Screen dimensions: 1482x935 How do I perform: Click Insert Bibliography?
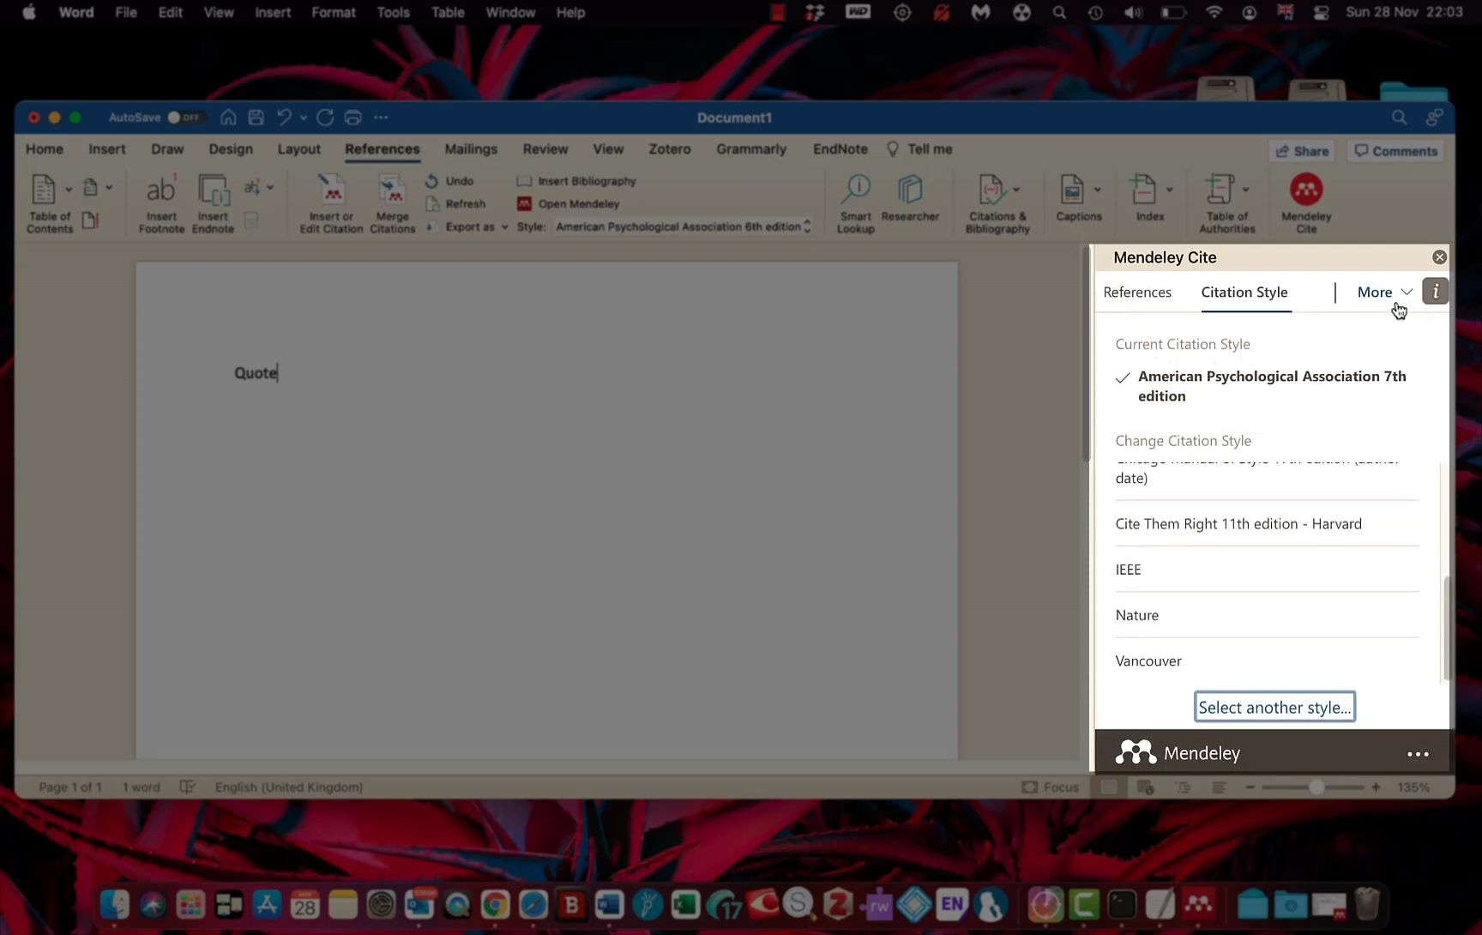pyautogui.click(x=576, y=181)
